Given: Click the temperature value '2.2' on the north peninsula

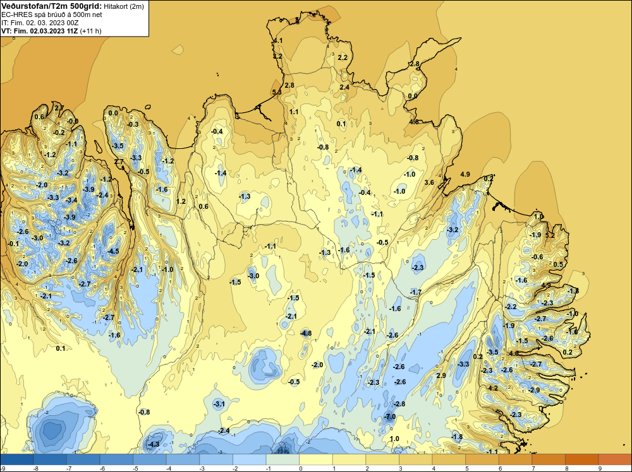Looking at the screenshot, I should pos(343,57).
